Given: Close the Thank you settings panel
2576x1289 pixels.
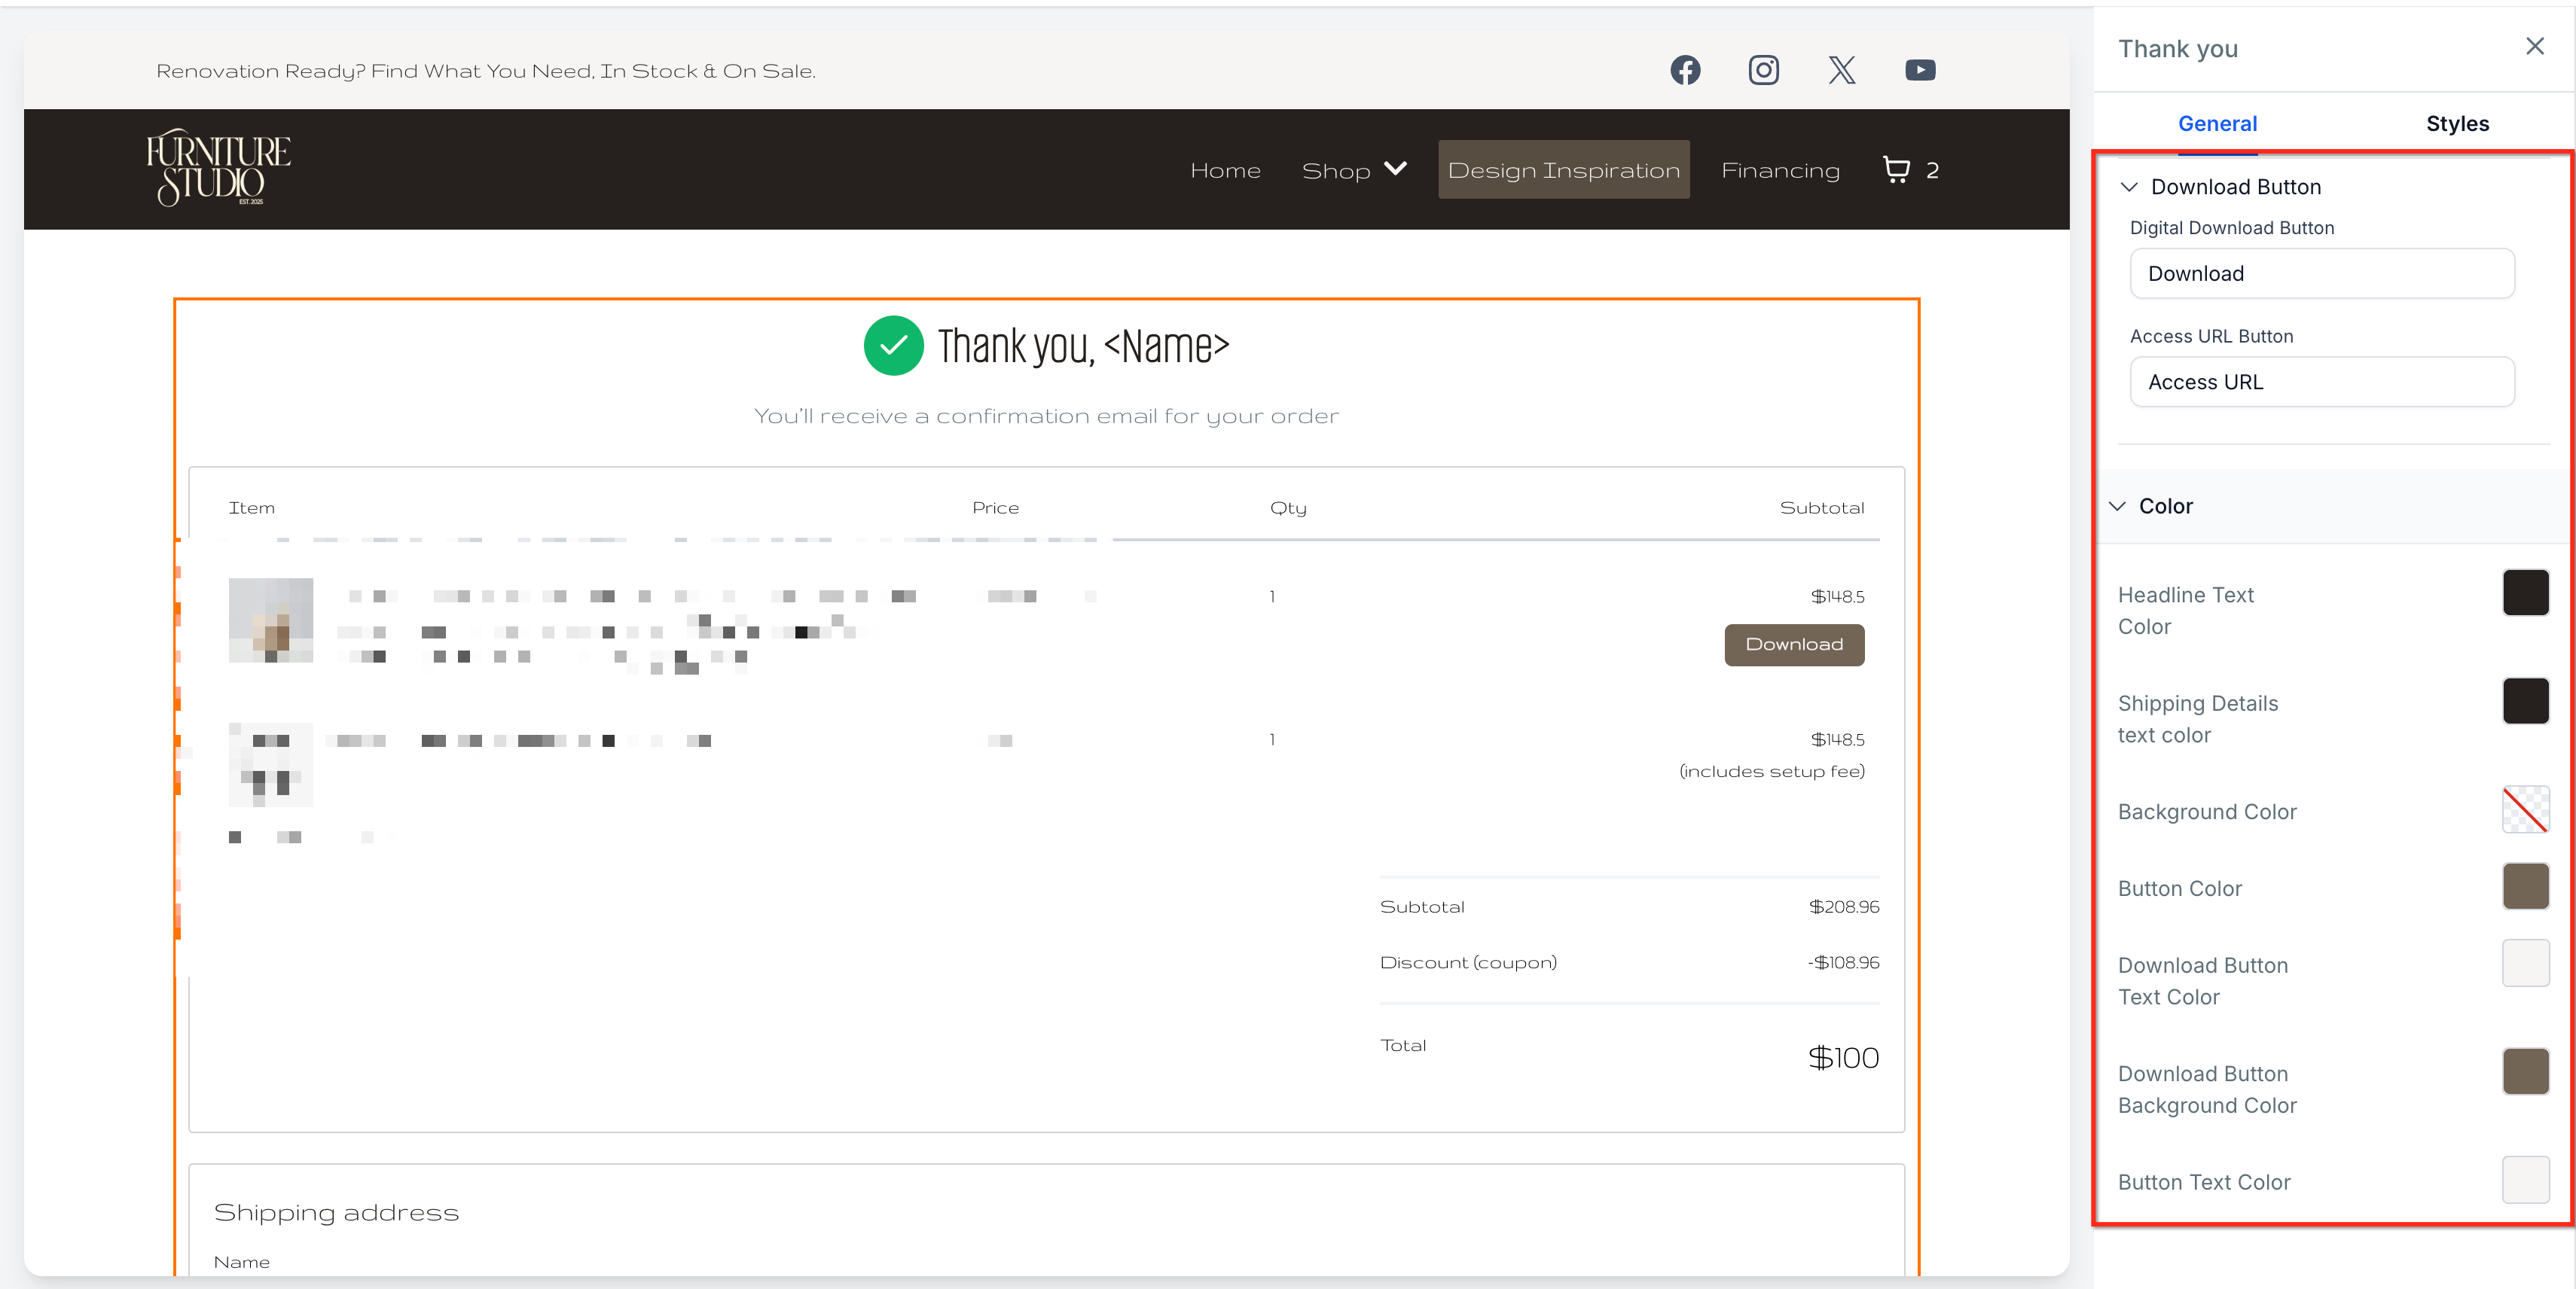Looking at the screenshot, I should pyautogui.click(x=2534, y=46).
